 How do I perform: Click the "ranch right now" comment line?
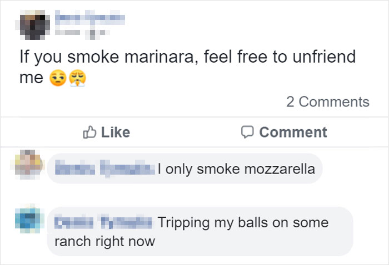(104, 241)
